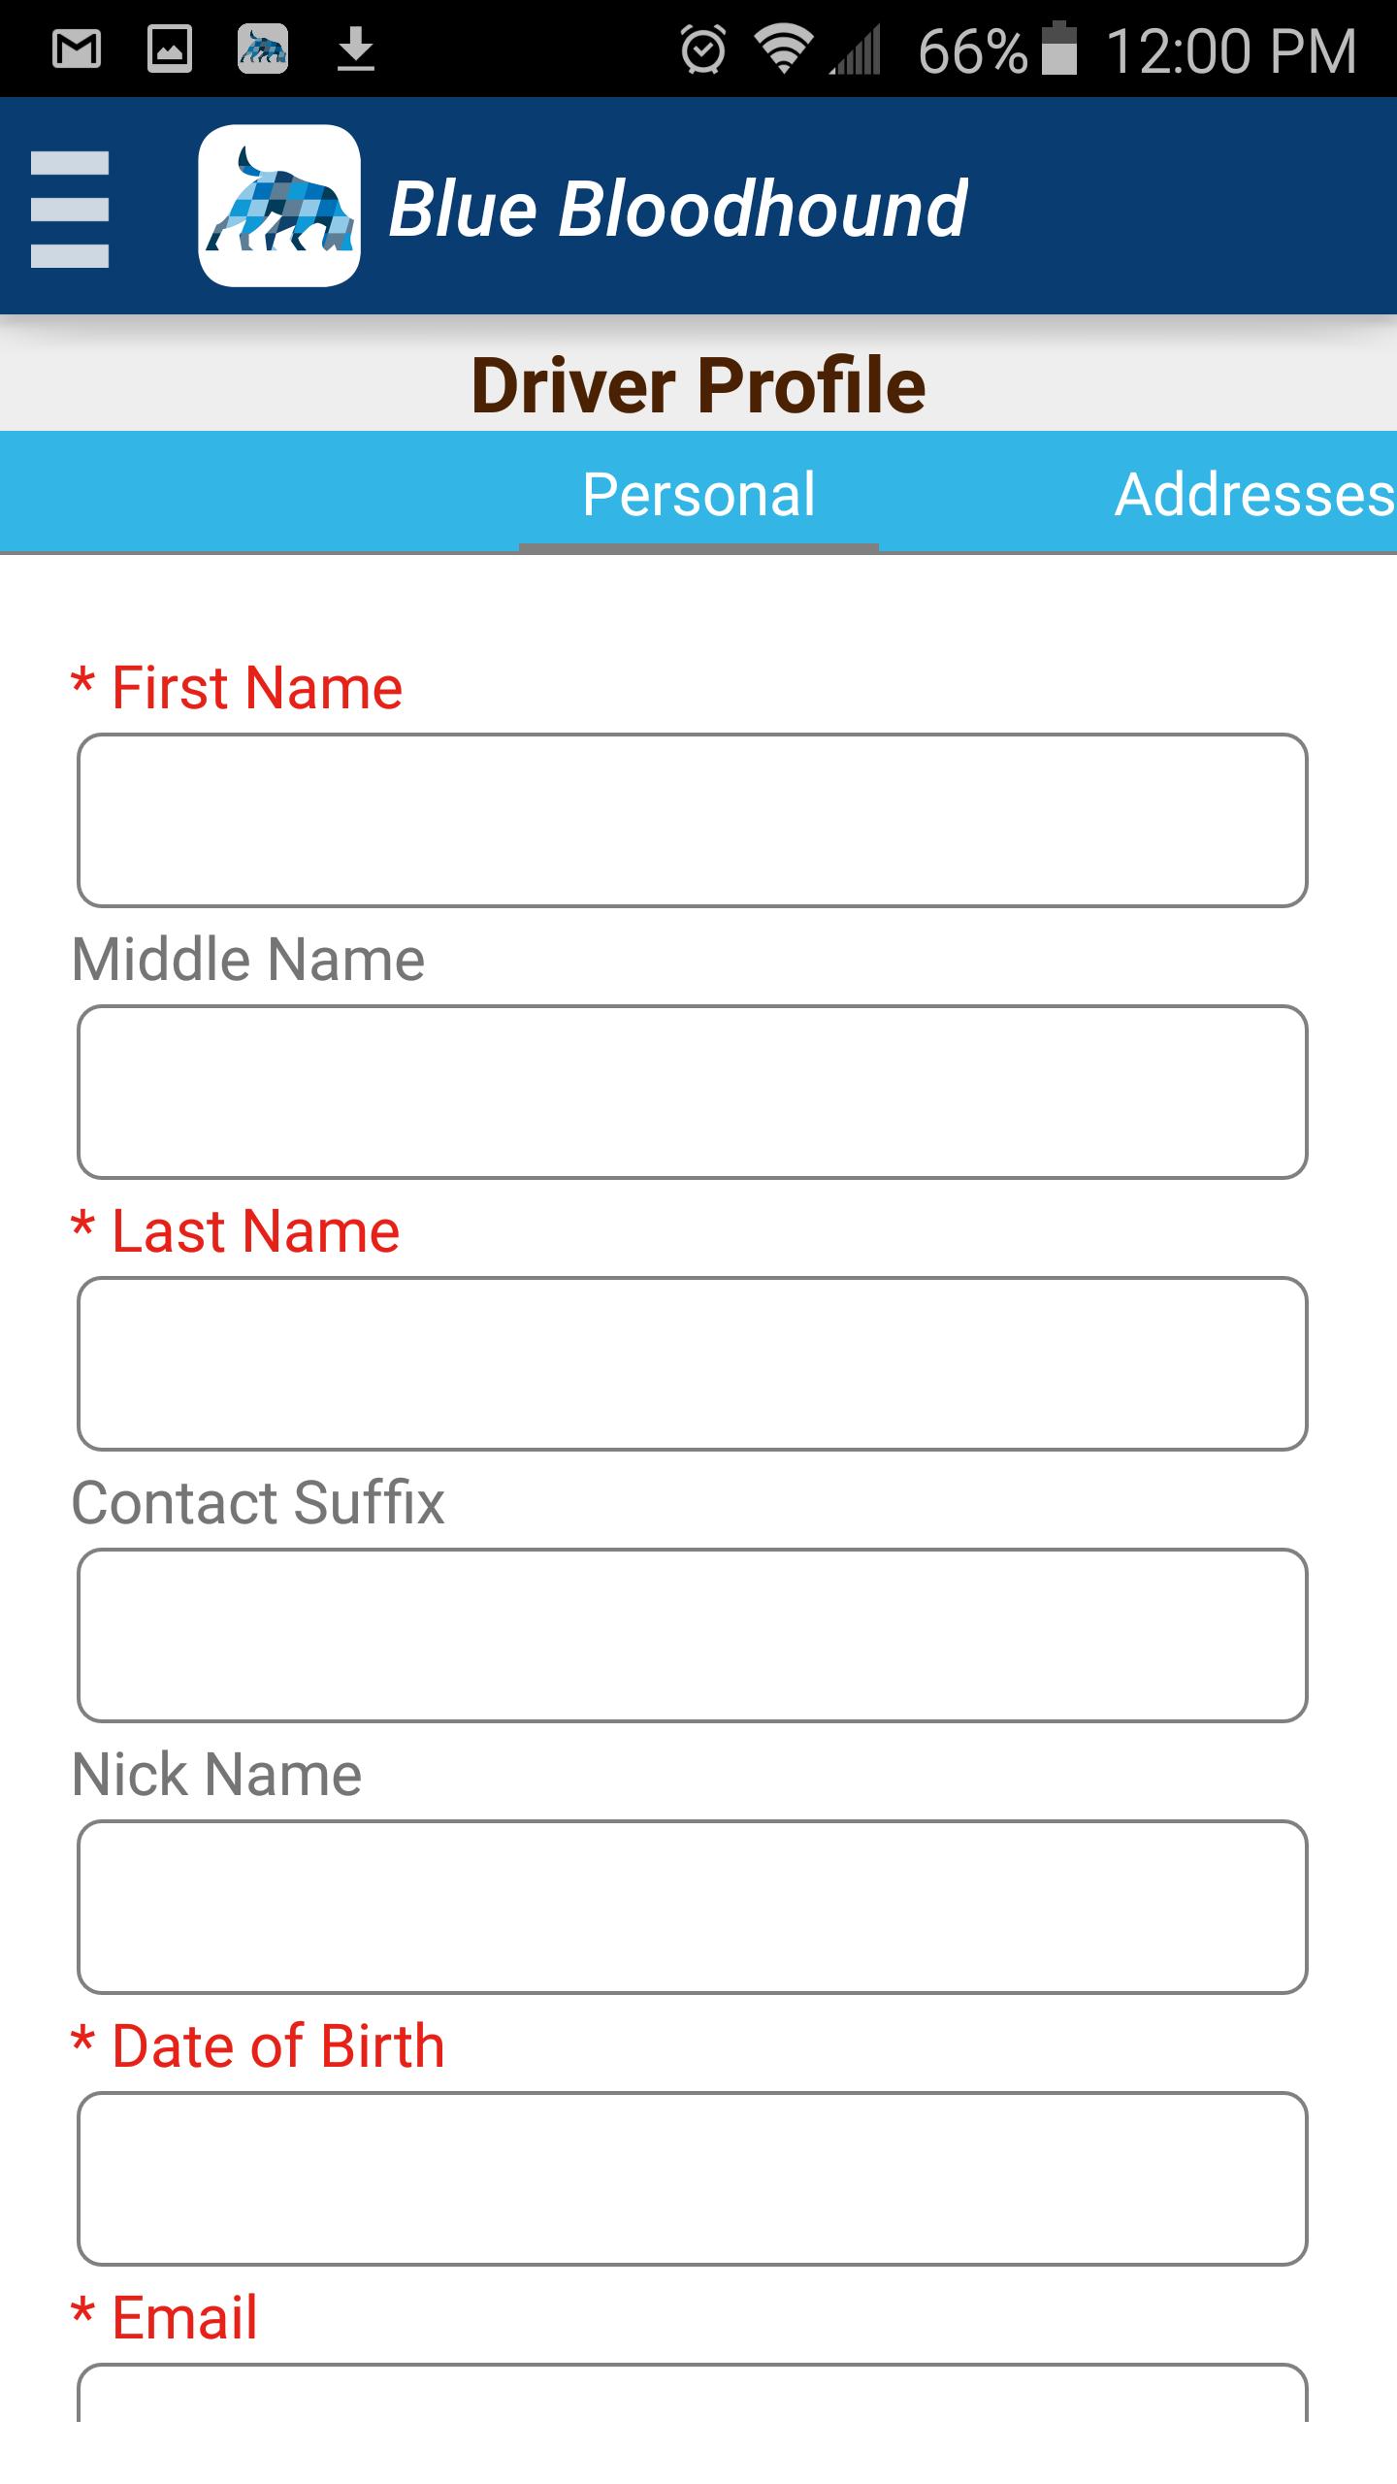
Task: Switch to the Addresses tab
Action: (x=1254, y=495)
